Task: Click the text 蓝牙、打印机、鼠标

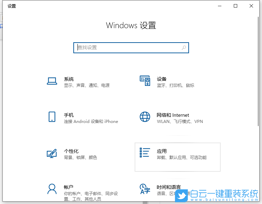Action: 176,85
